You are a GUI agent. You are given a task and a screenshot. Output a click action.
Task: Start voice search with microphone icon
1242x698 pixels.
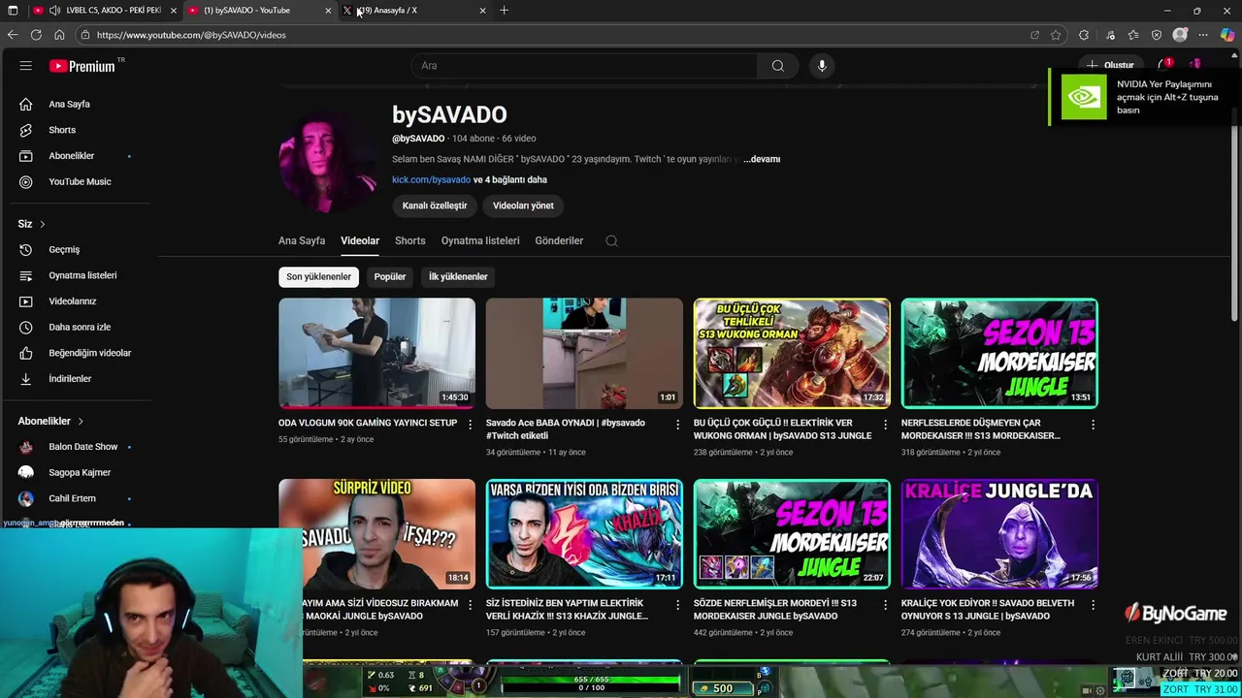pyautogui.click(x=822, y=66)
